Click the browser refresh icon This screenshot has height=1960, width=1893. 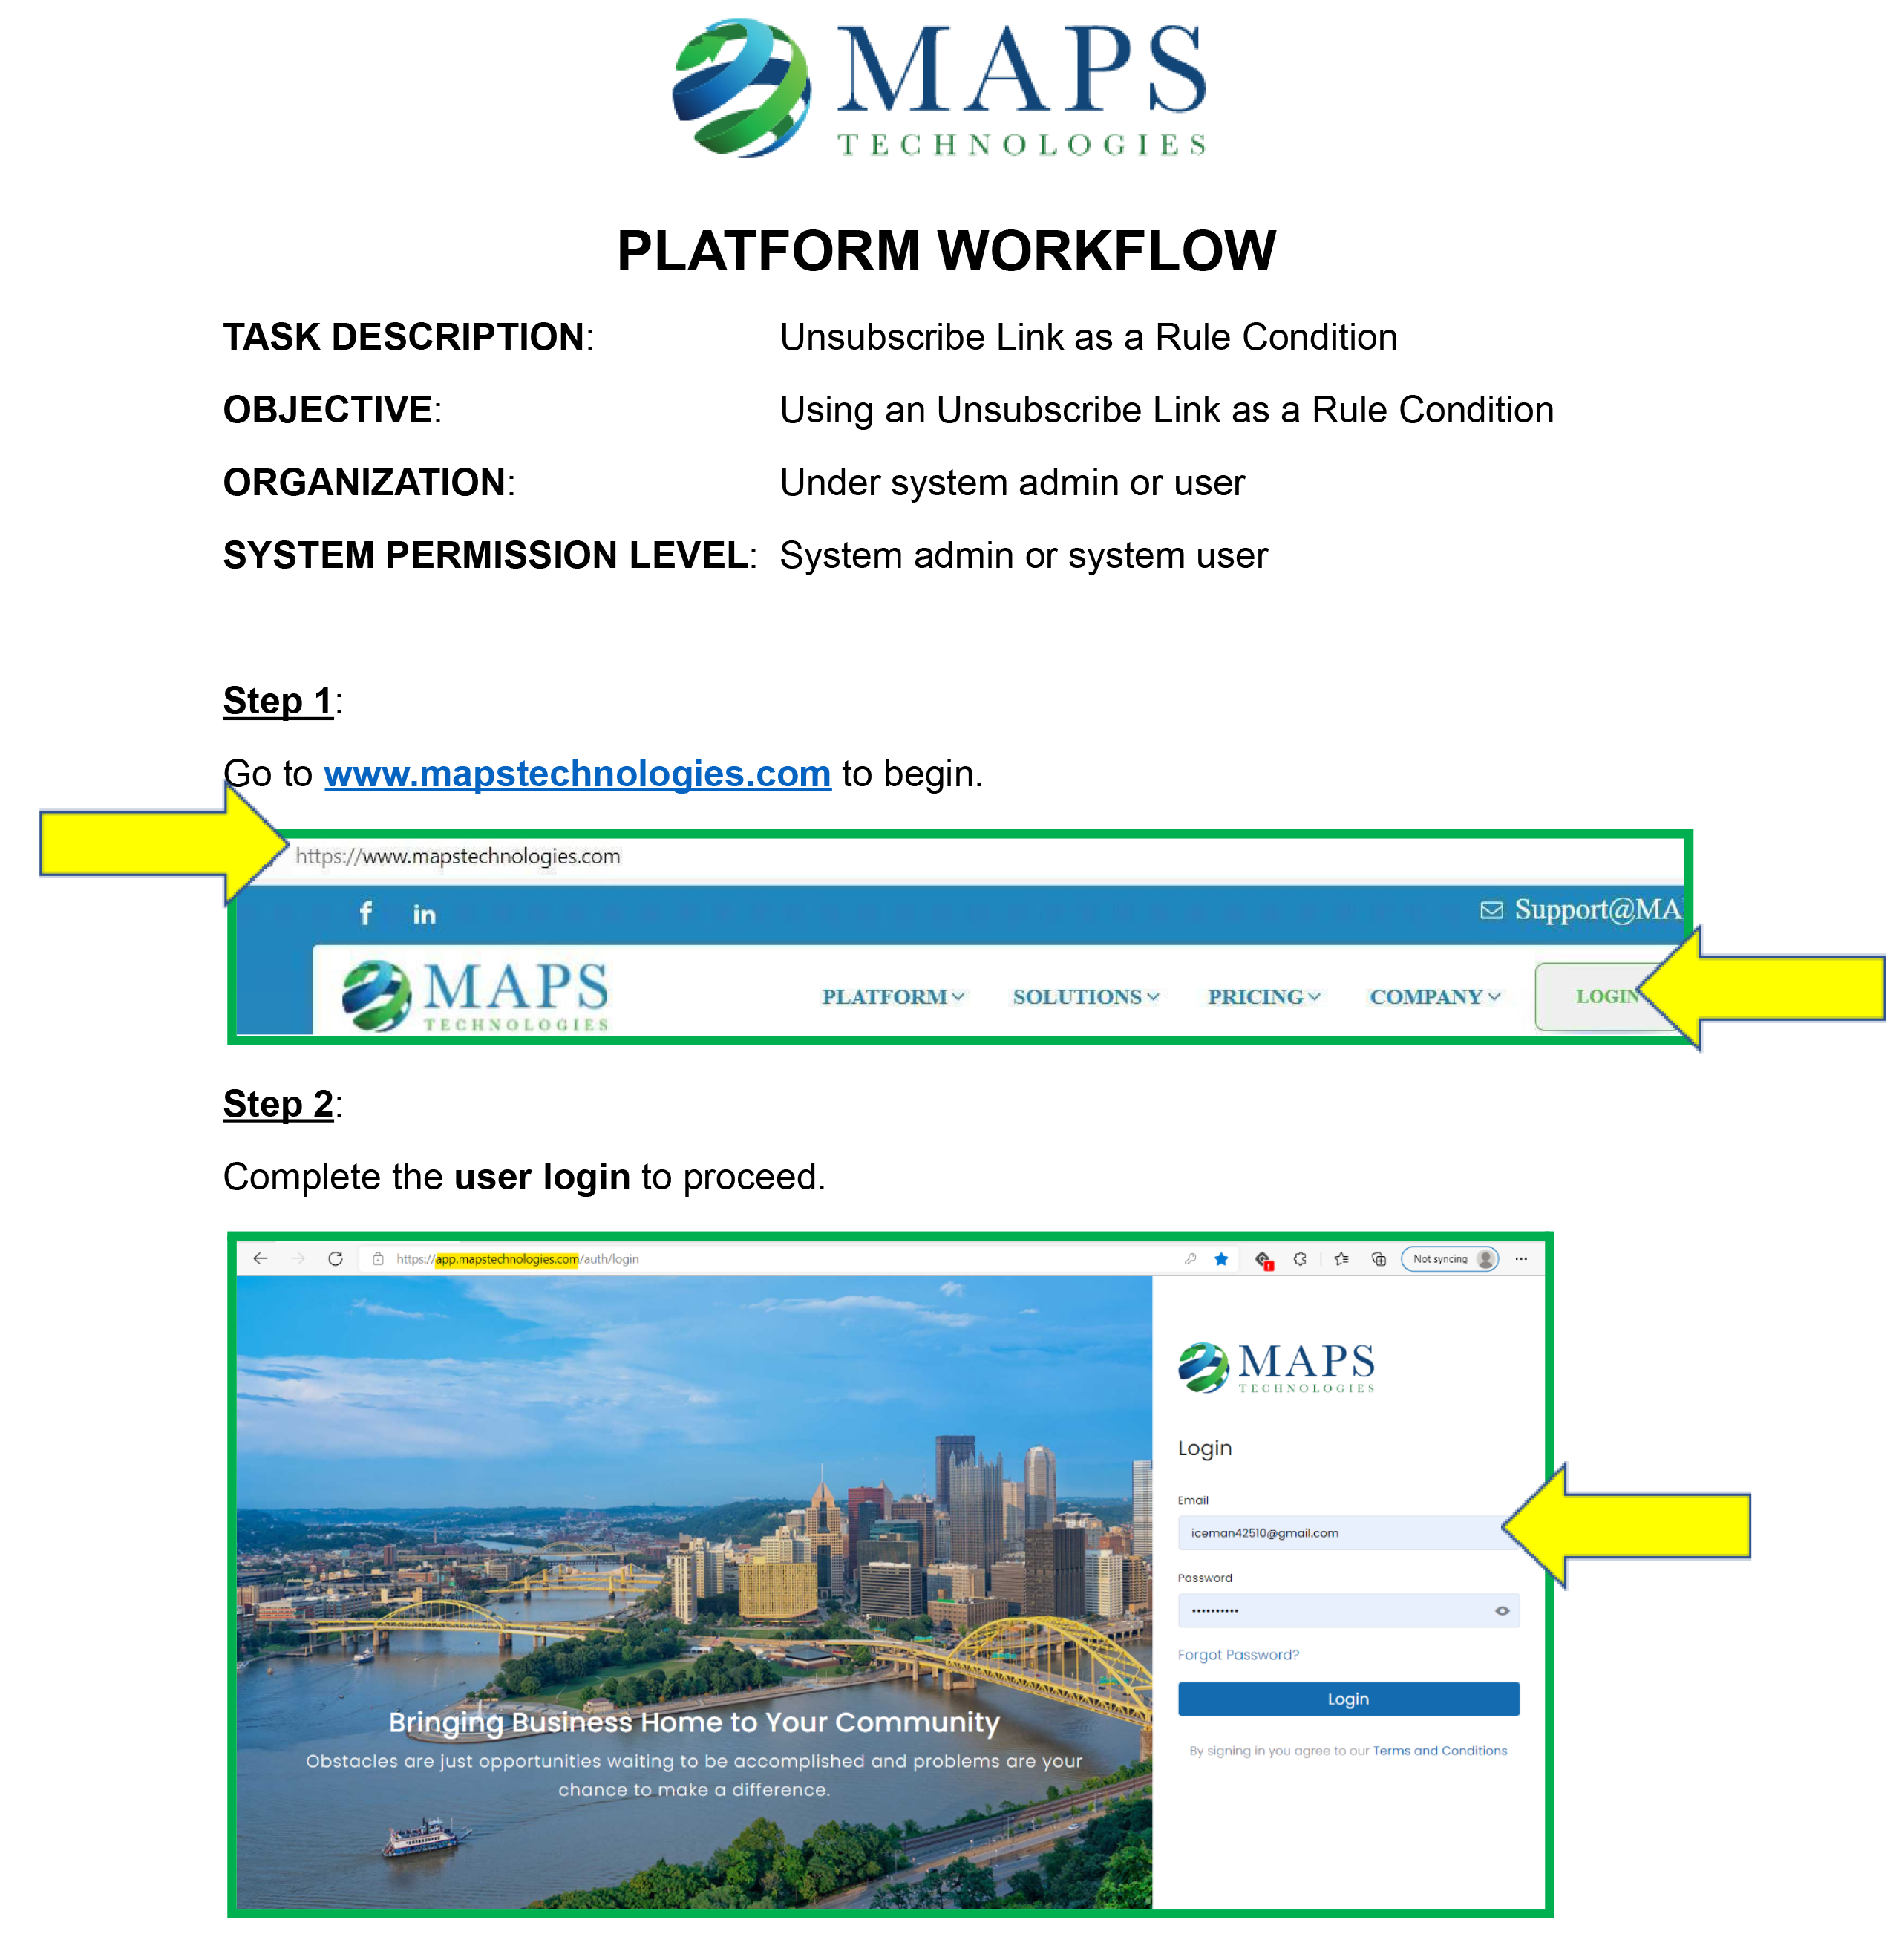(x=335, y=1259)
